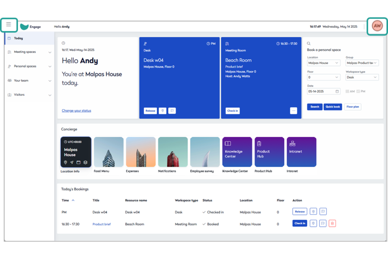This screenshot has height=259, width=388.
Task: Click the Status column header
Action: pos(207,200)
